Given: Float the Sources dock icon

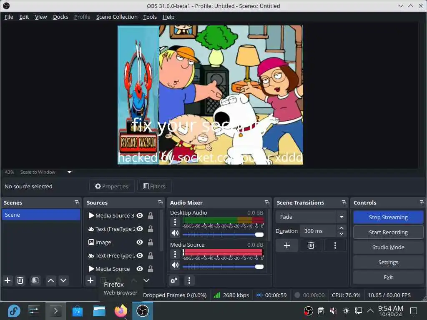Looking at the screenshot, I should 161,202.
